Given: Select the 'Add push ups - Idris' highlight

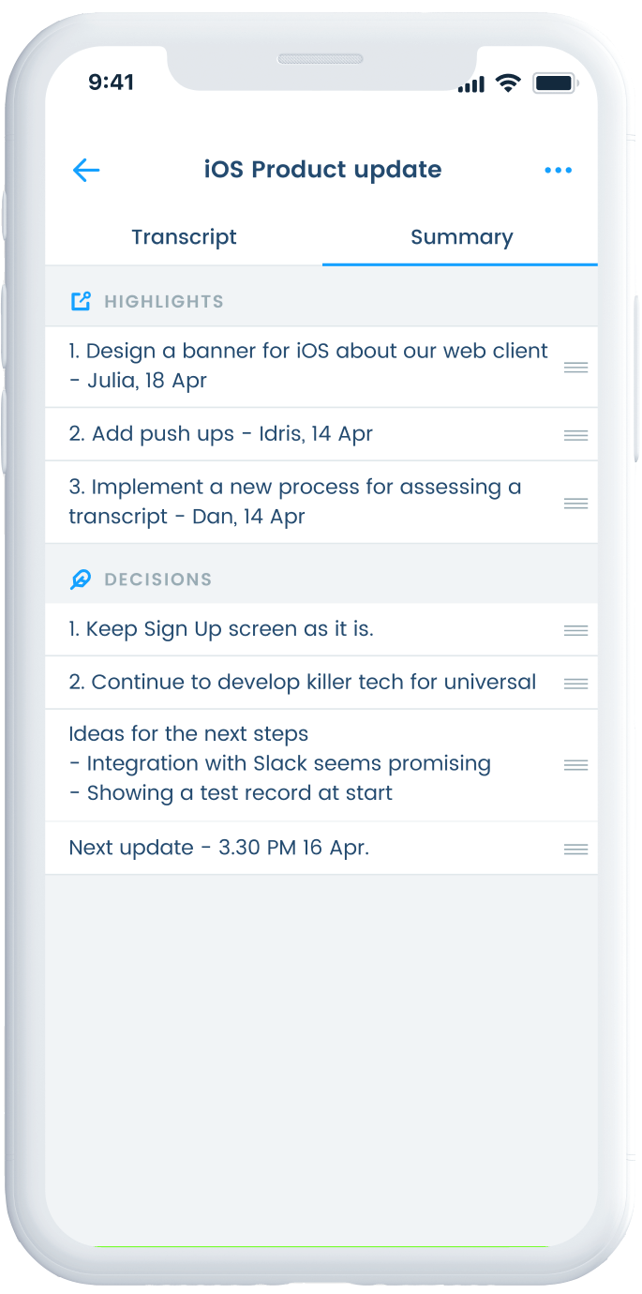Looking at the screenshot, I should point(221,433).
